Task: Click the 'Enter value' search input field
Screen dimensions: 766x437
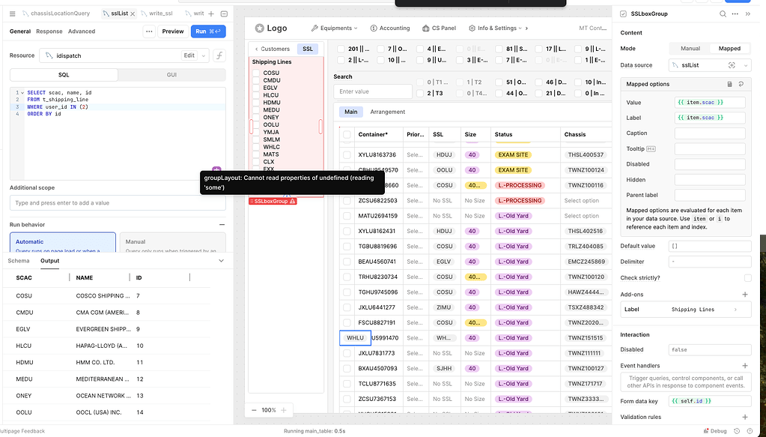Action: pyautogui.click(x=373, y=91)
